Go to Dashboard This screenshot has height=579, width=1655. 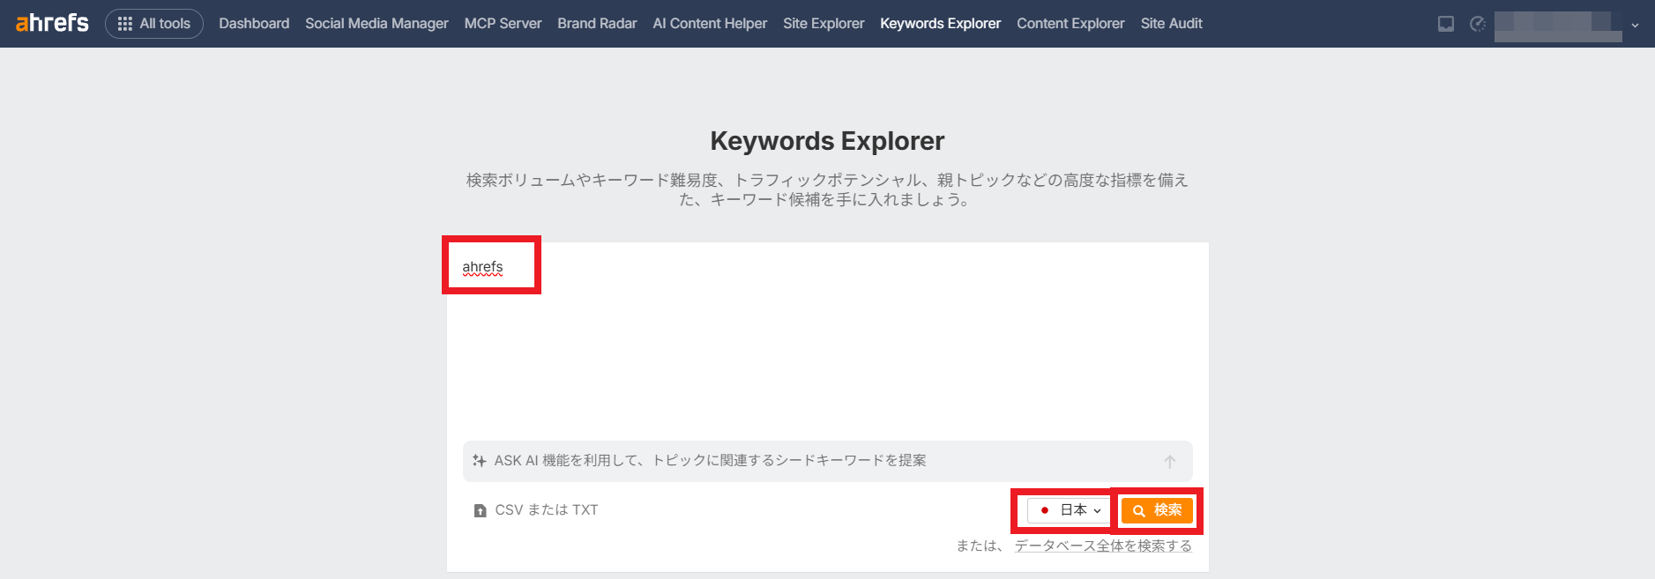(254, 24)
